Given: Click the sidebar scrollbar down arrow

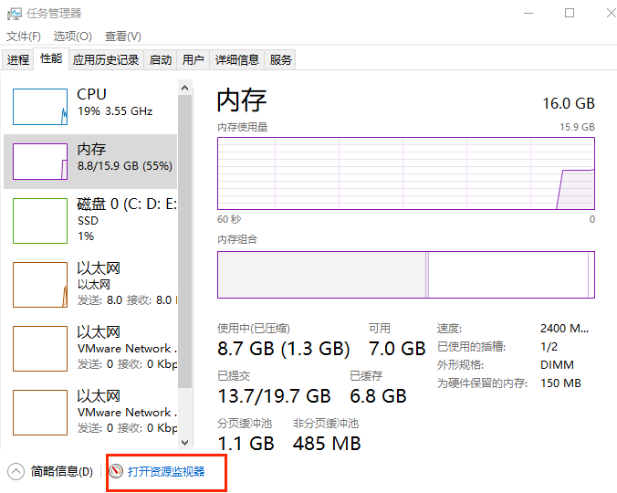Looking at the screenshot, I should (x=185, y=442).
